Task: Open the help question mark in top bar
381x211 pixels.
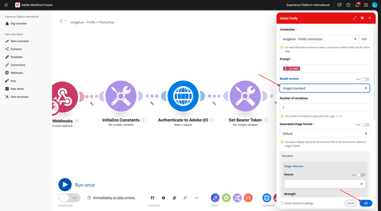Action: coord(348,5)
